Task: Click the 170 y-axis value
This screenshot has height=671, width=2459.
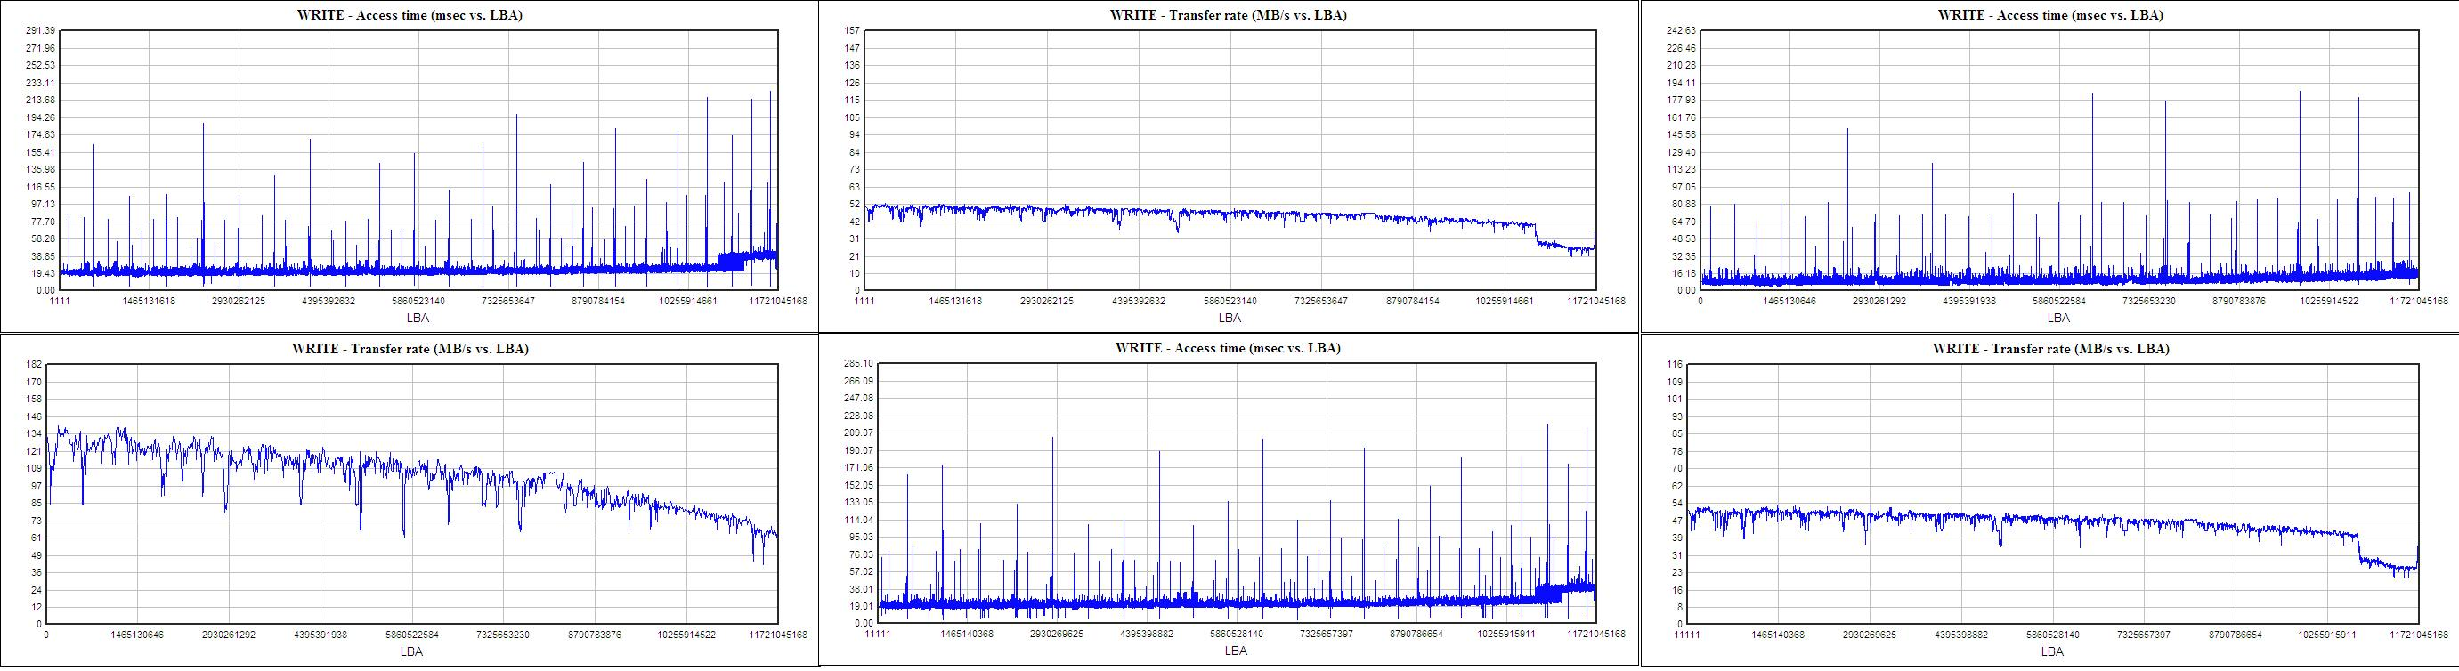Action: (x=34, y=382)
